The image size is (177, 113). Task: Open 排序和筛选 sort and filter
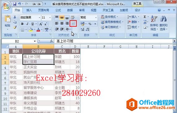coord(154,23)
